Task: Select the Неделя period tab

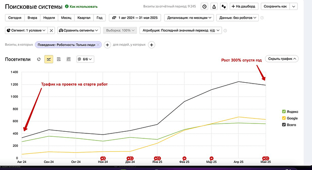Action: click(49, 18)
